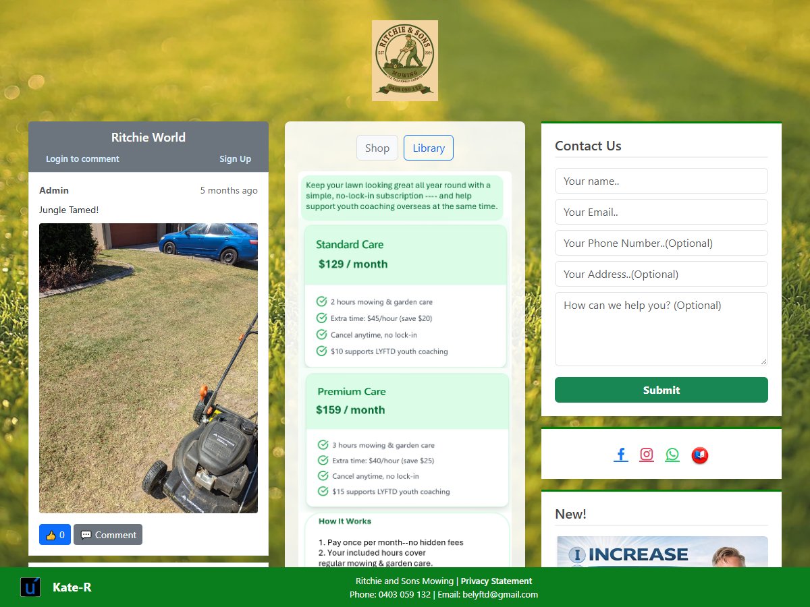Click the $129 / month price
This screenshot has height=607, width=810.
pyautogui.click(x=353, y=264)
